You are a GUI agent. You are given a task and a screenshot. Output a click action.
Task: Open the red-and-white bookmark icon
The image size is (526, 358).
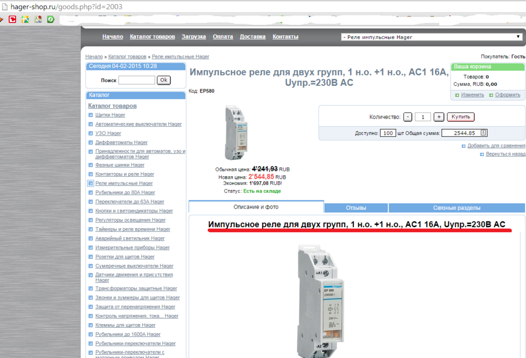(x=12, y=19)
